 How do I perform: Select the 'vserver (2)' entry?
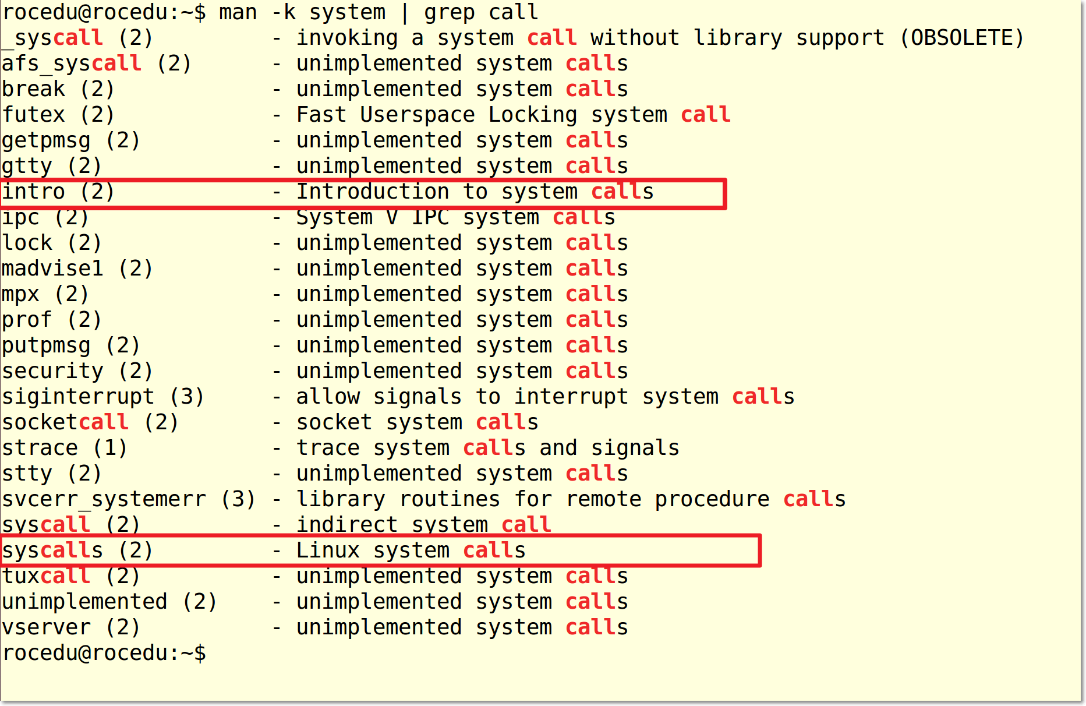coord(71,627)
